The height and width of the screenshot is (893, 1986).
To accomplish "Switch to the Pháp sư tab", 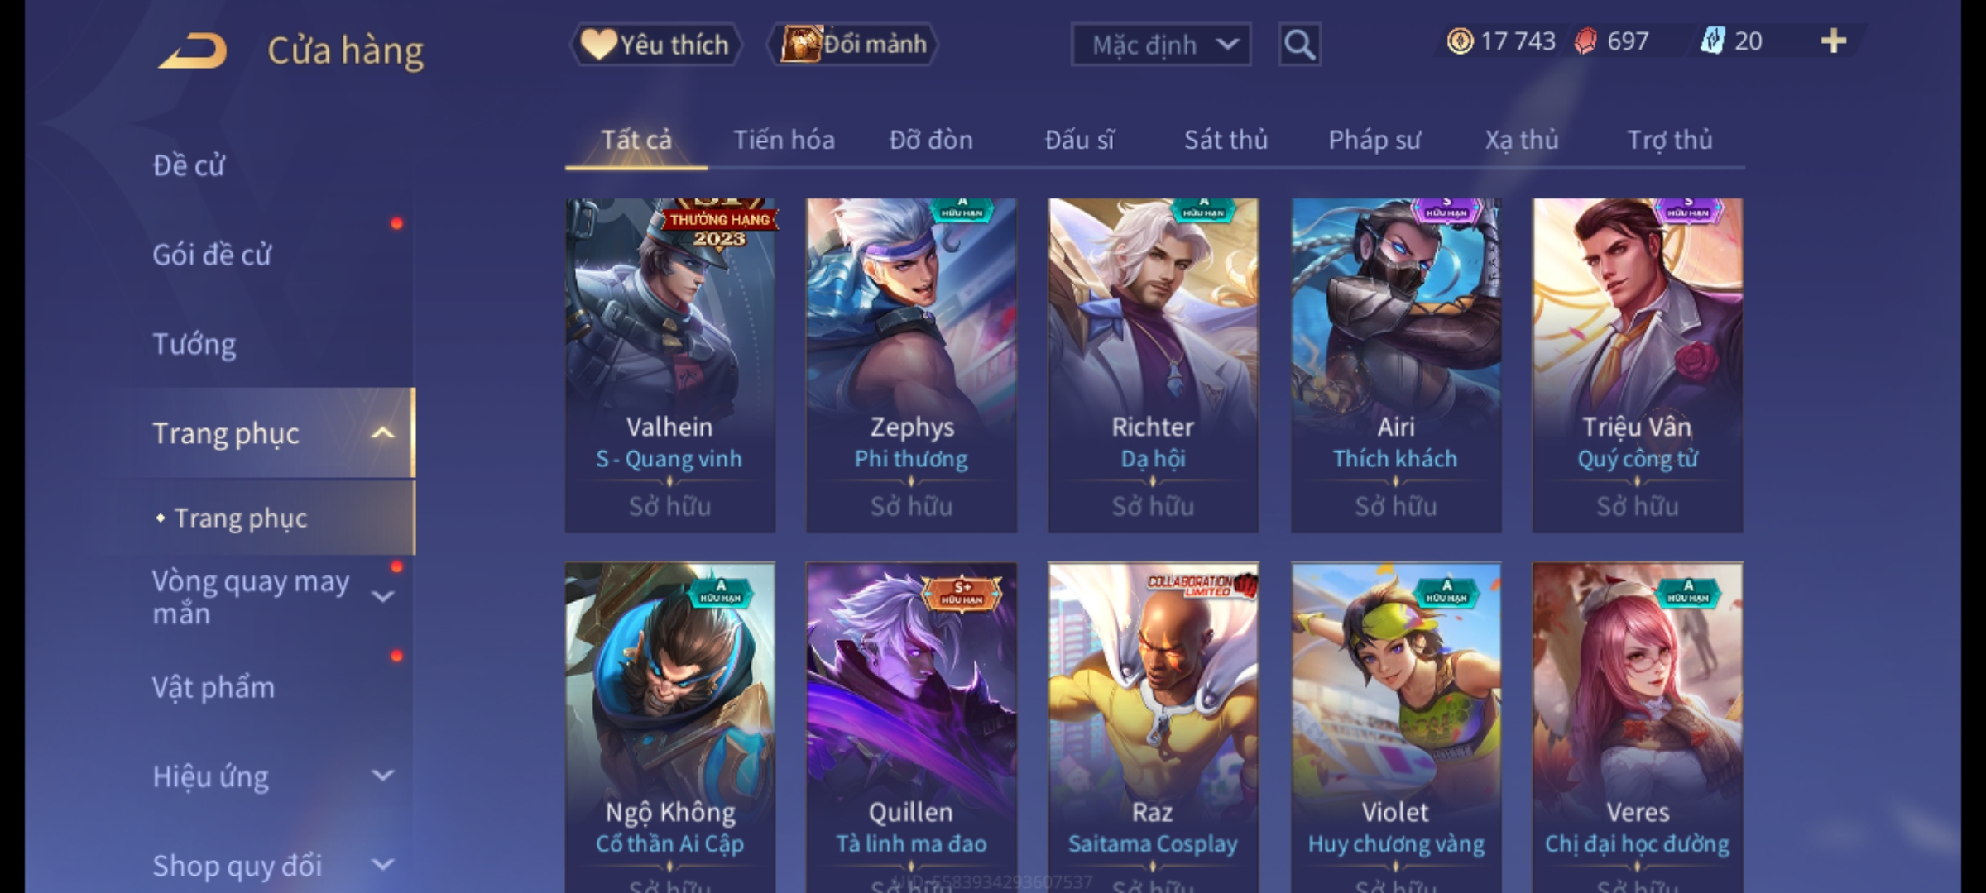I will [x=1374, y=140].
